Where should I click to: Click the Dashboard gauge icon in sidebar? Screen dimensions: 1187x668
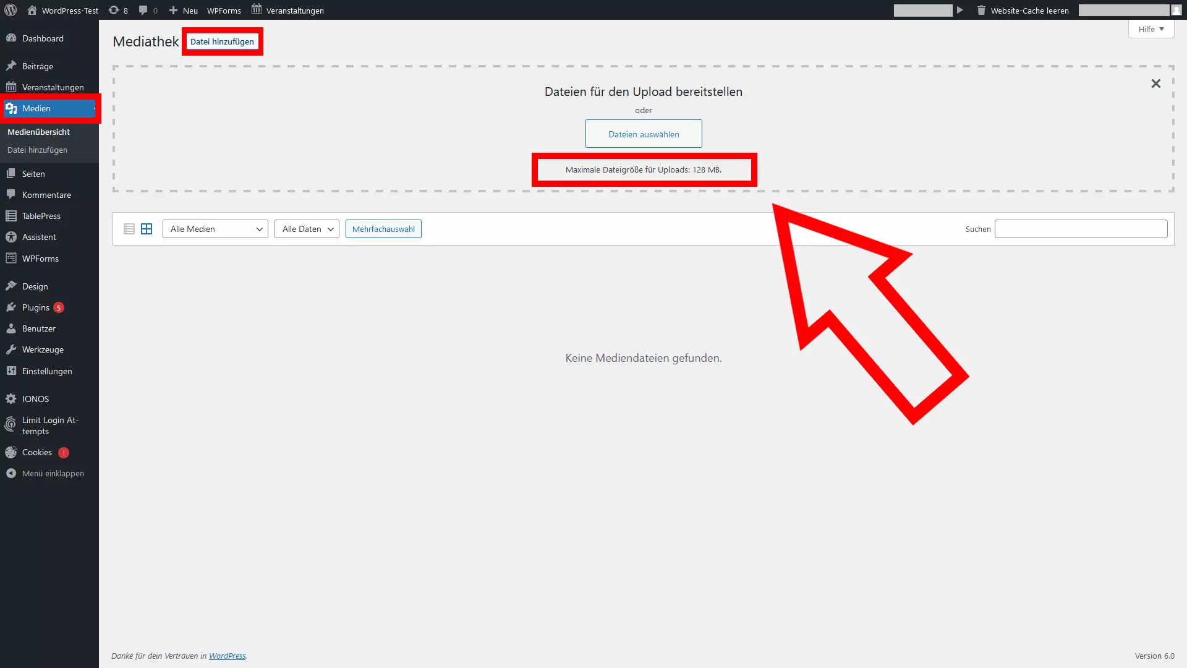tap(11, 38)
